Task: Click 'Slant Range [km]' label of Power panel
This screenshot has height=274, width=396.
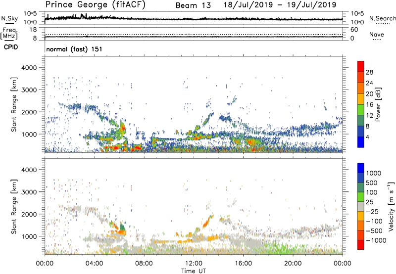Action: pos(14,104)
